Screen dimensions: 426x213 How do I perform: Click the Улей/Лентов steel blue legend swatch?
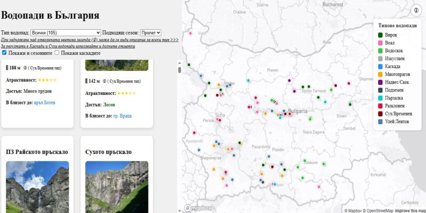point(380,122)
